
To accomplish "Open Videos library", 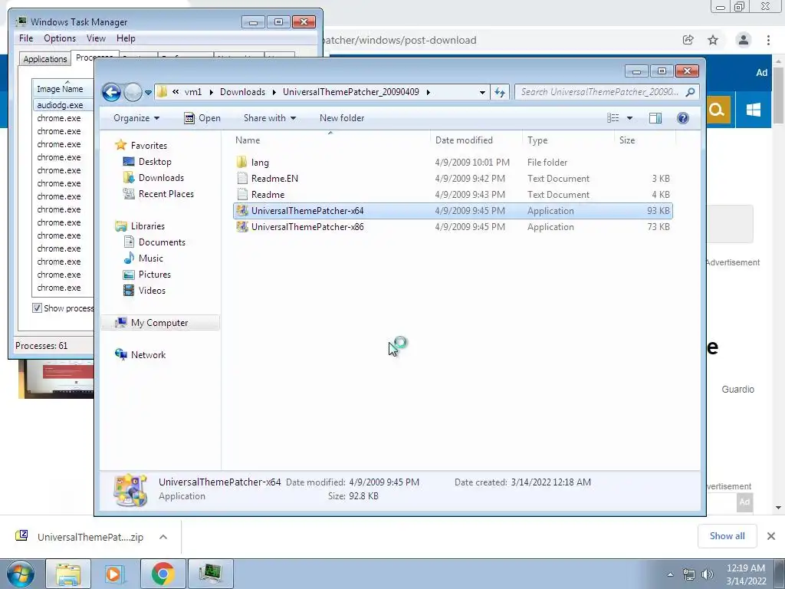I will pyautogui.click(x=144, y=291).
